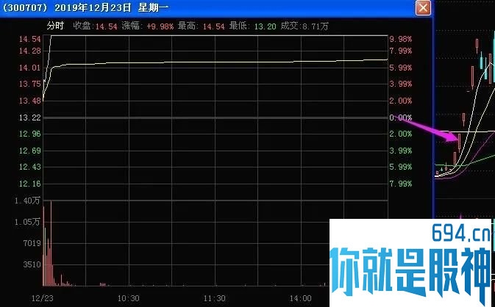Click the tallest opening volume bar

(51, 243)
